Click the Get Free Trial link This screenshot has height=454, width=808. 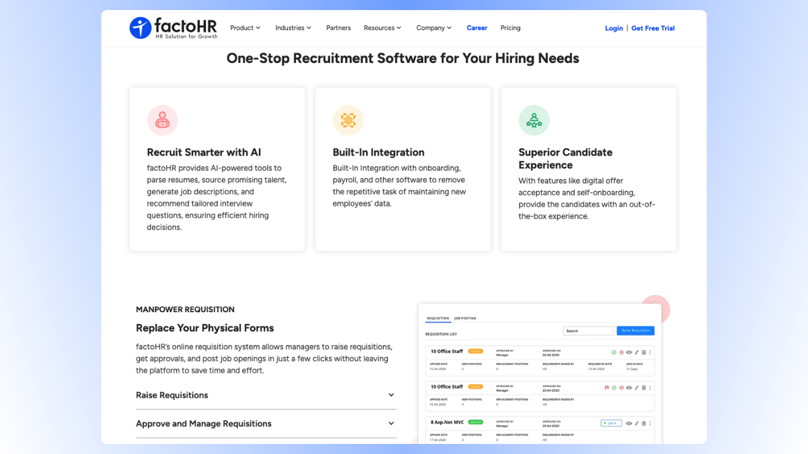[x=653, y=28]
